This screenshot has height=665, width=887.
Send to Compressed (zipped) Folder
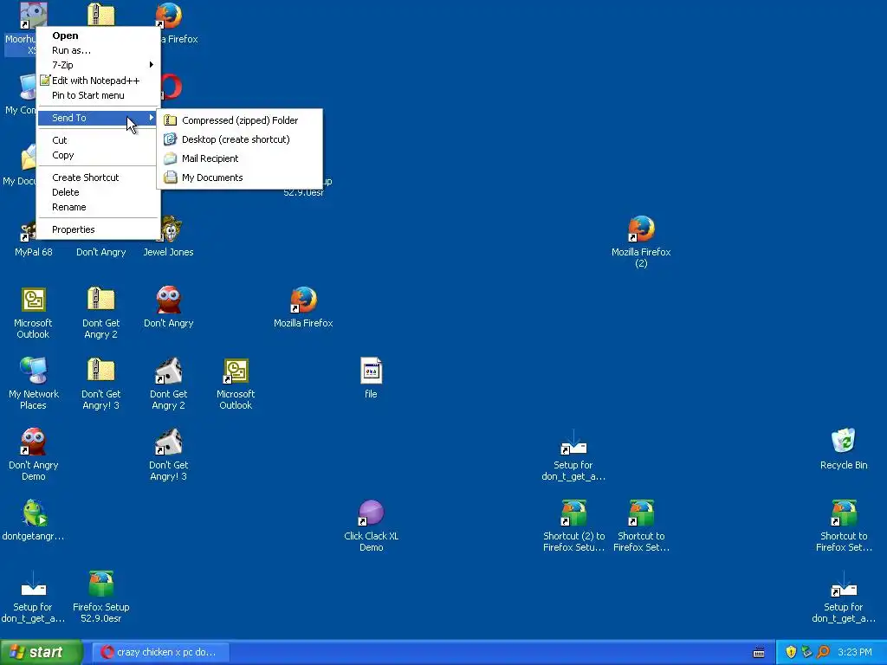tap(240, 120)
